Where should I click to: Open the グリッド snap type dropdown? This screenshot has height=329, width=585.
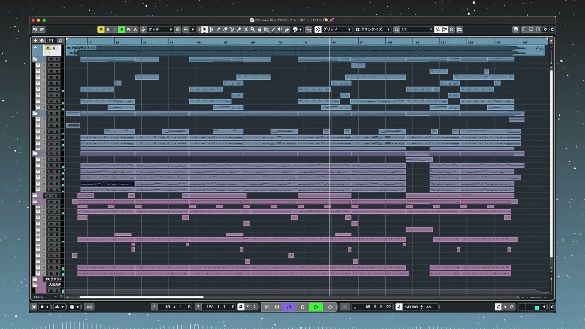point(337,29)
